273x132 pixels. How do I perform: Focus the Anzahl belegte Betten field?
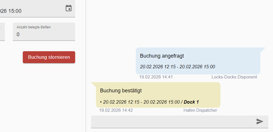point(44,32)
